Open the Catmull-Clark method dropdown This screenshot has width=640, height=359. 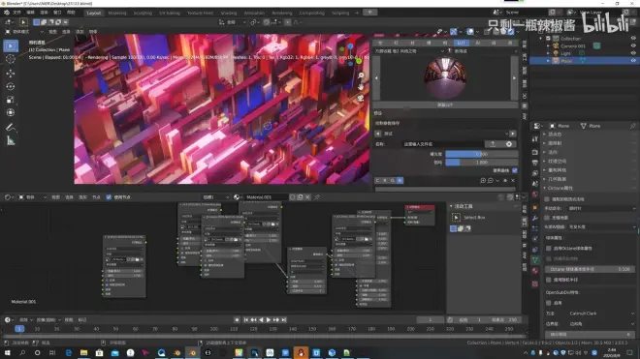(601, 314)
